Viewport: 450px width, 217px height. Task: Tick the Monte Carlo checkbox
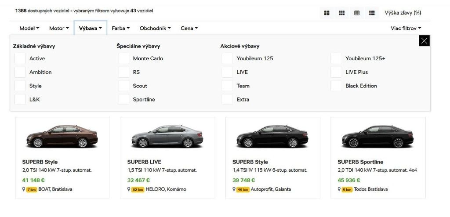[123, 58]
